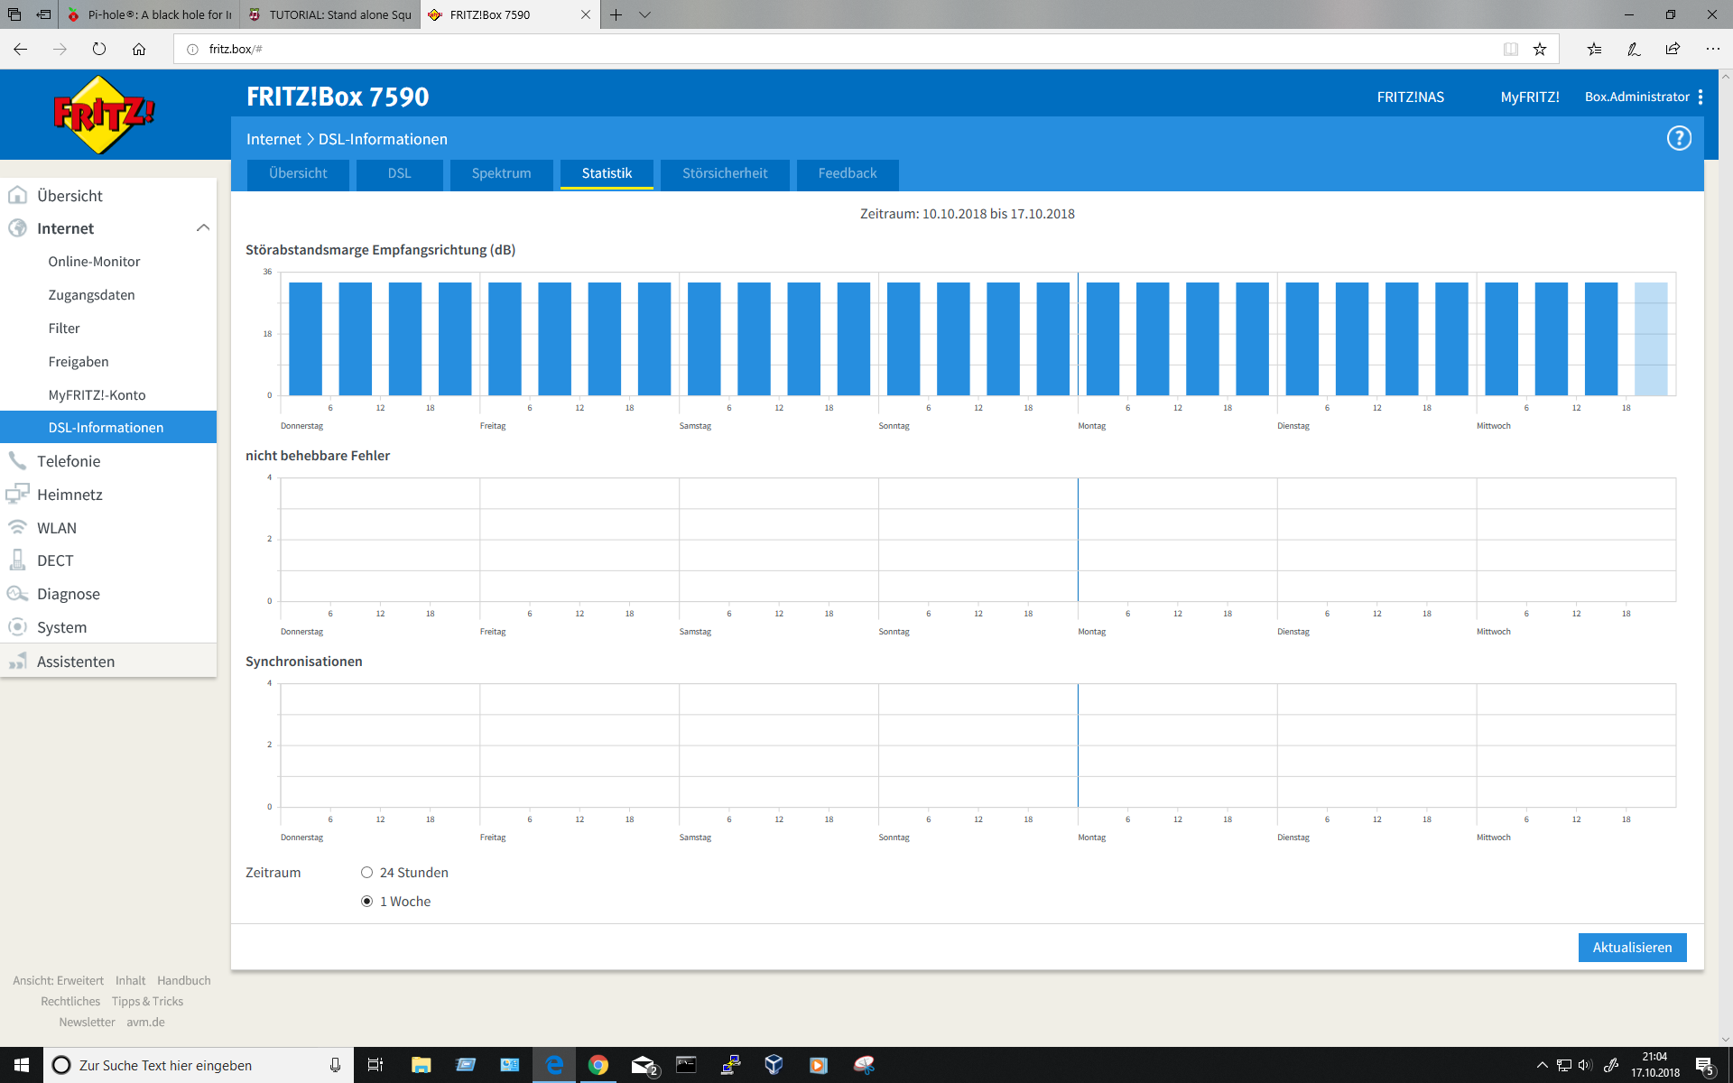
Task: Click the help question mark icon
Action: pos(1678,138)
